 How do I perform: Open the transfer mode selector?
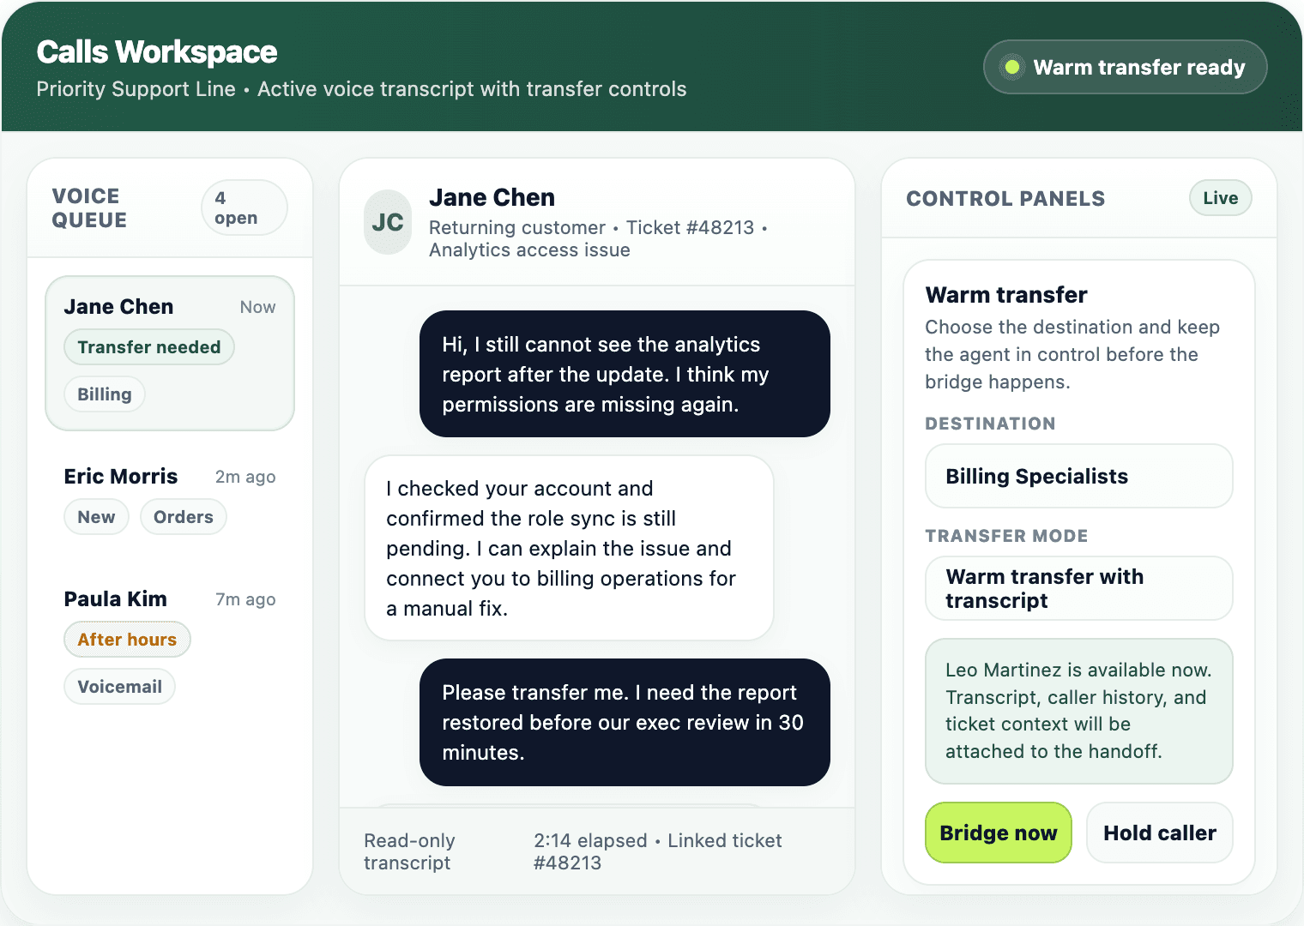pyautogui.click(x=1078, y=588)
